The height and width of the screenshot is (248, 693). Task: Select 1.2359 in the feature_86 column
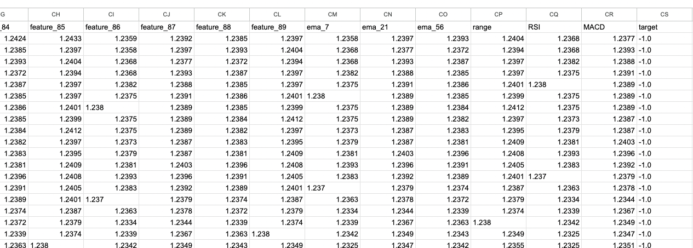(111, 38)
